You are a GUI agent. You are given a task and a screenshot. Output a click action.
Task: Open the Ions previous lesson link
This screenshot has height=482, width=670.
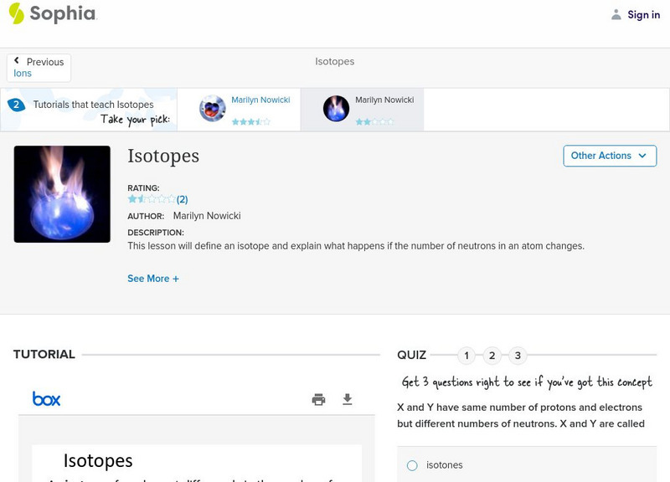(23, 74)
